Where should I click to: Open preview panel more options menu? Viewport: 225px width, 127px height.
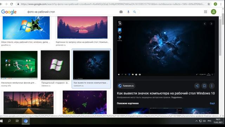pyautogui.click(x=212, y=86)
